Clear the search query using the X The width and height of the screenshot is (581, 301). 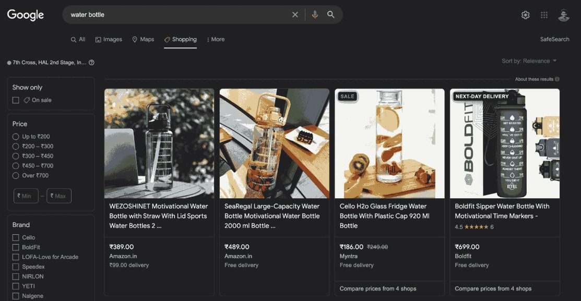(295, 14)
